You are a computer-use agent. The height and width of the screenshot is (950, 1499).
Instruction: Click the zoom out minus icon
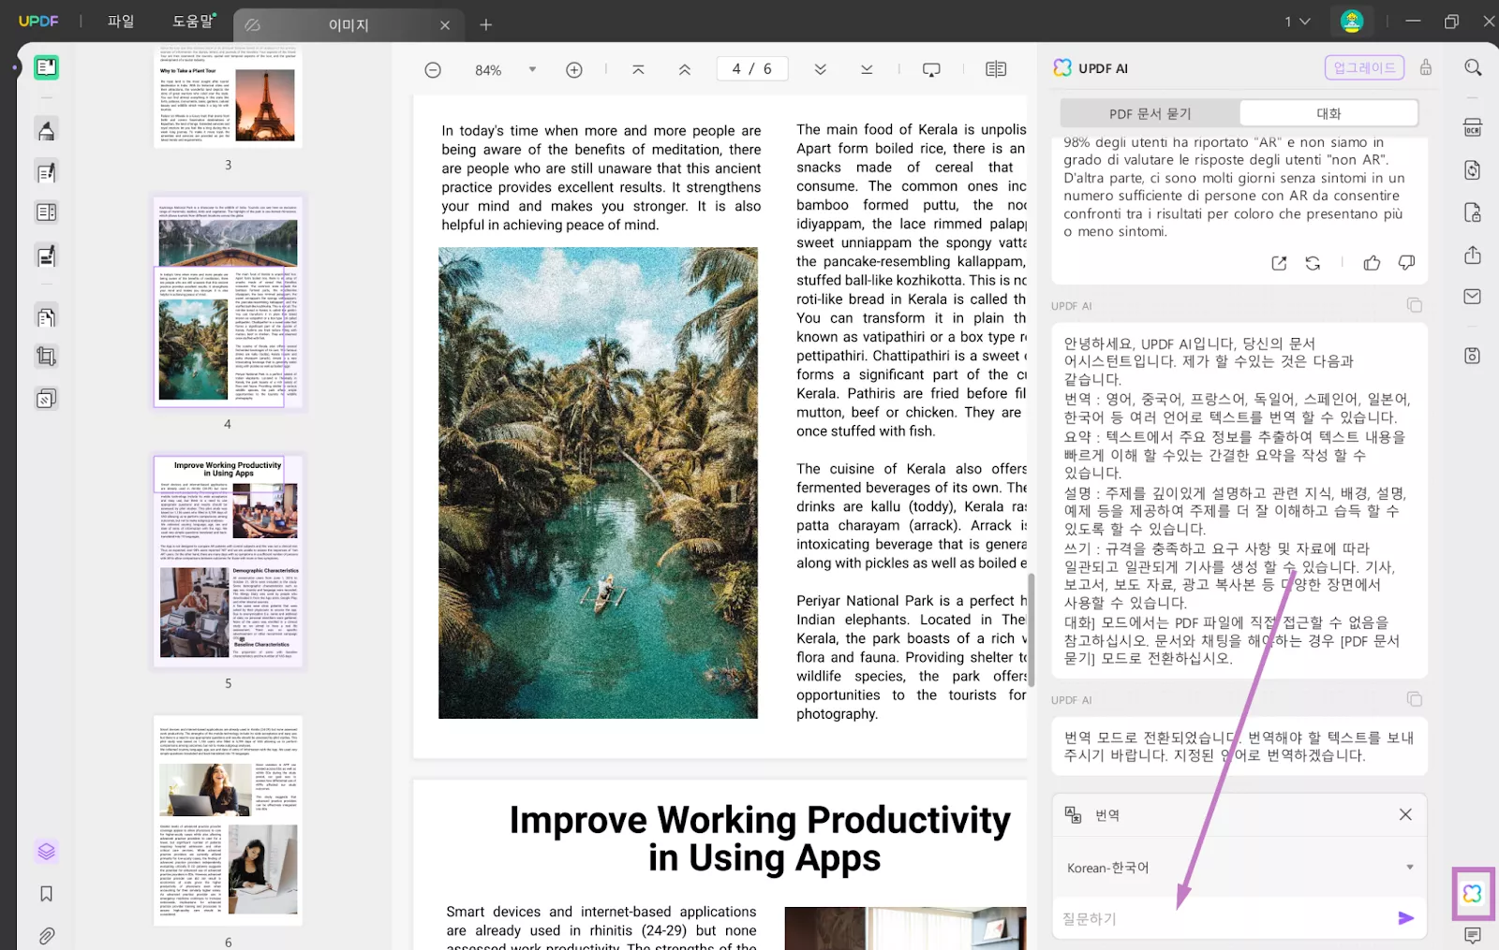tap(433, 70)
